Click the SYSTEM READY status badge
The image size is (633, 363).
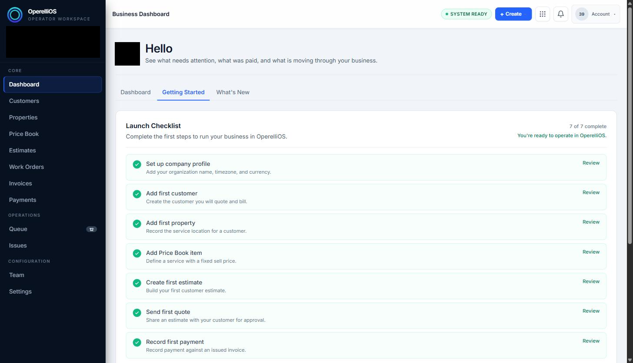click(466, 14)
